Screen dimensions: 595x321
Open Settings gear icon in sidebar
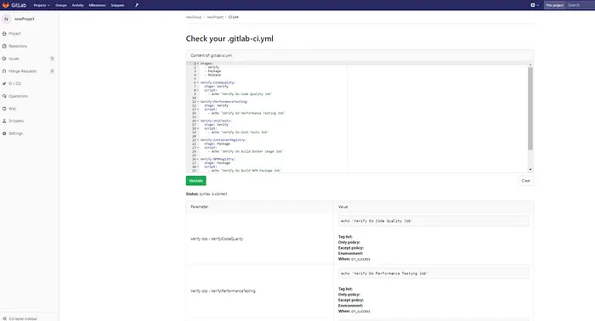[x=4, y=133]
